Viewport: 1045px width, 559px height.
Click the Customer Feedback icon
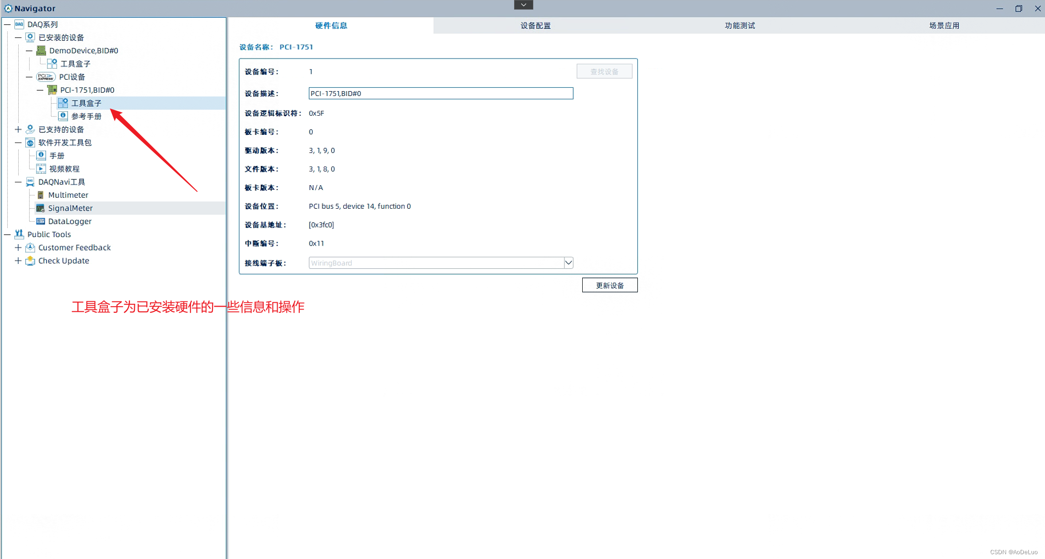30,248
